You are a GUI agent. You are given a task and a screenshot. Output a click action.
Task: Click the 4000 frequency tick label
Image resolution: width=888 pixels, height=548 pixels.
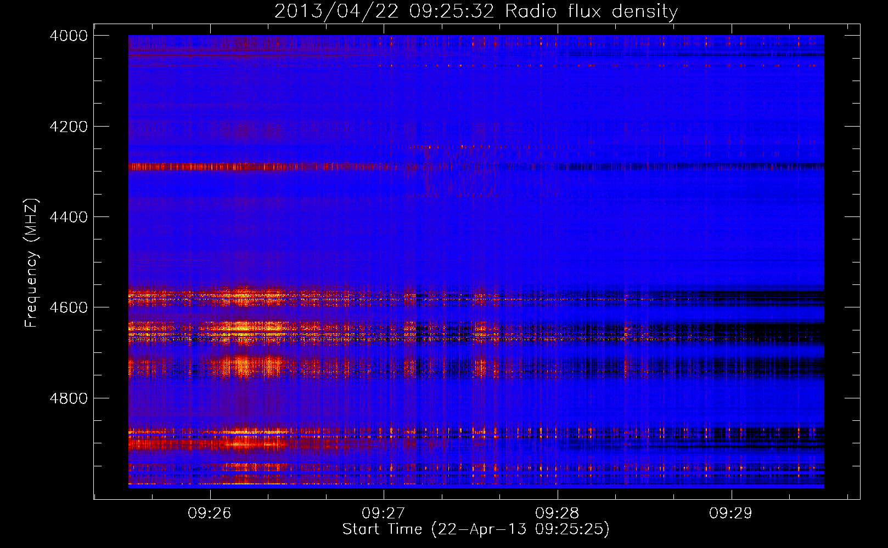68,36
